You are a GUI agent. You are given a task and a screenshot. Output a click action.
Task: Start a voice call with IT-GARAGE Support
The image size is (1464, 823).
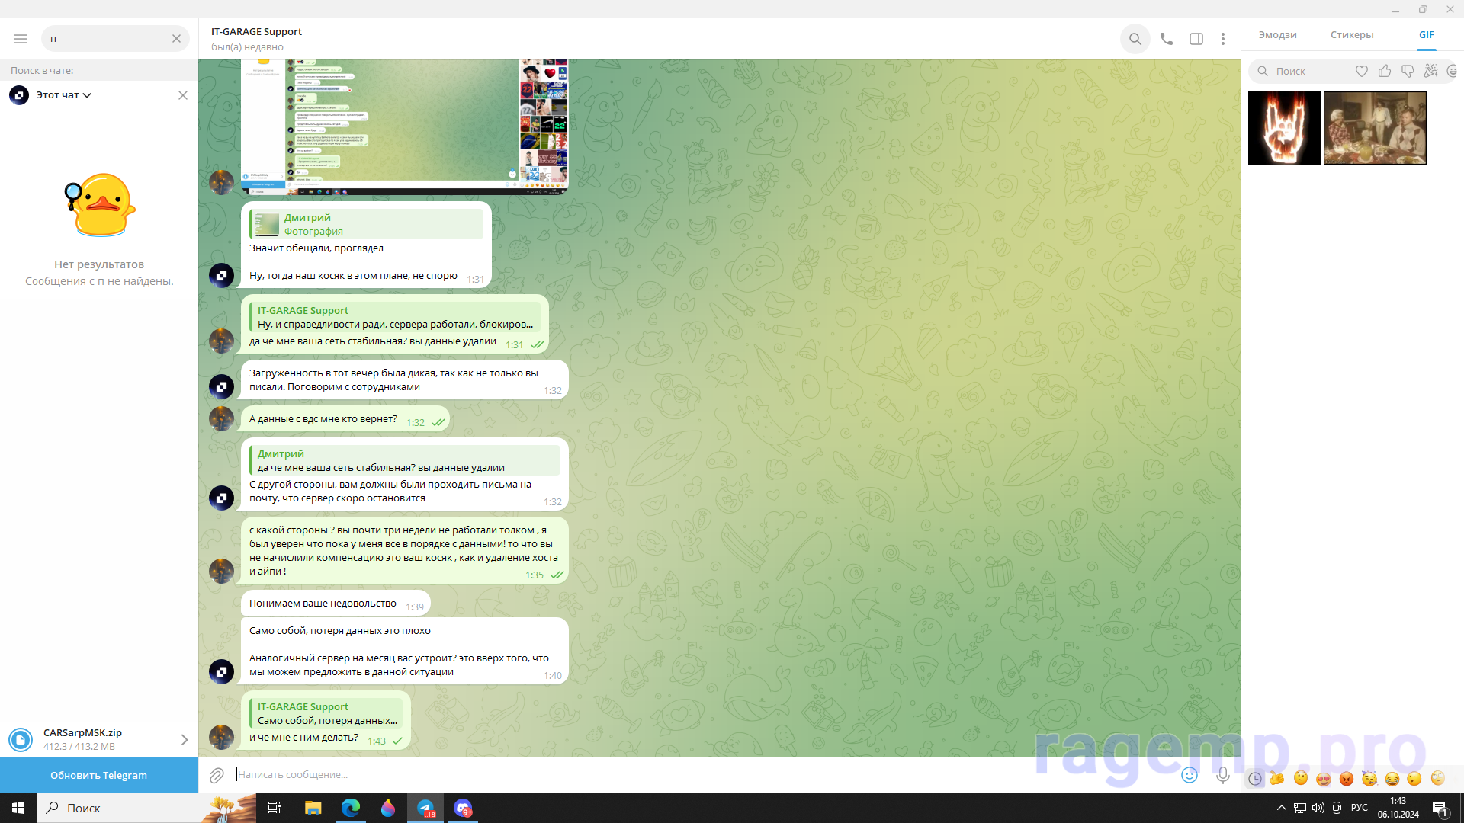[1166, 39]
